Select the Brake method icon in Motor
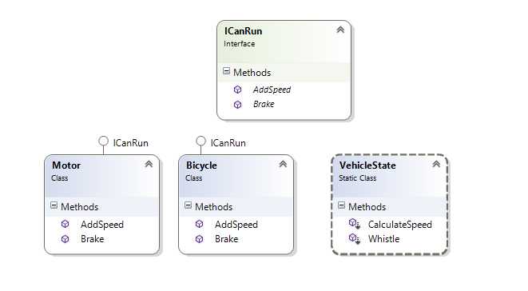The height and width of the screenshot is (291, 528). (x=65, y=239)
